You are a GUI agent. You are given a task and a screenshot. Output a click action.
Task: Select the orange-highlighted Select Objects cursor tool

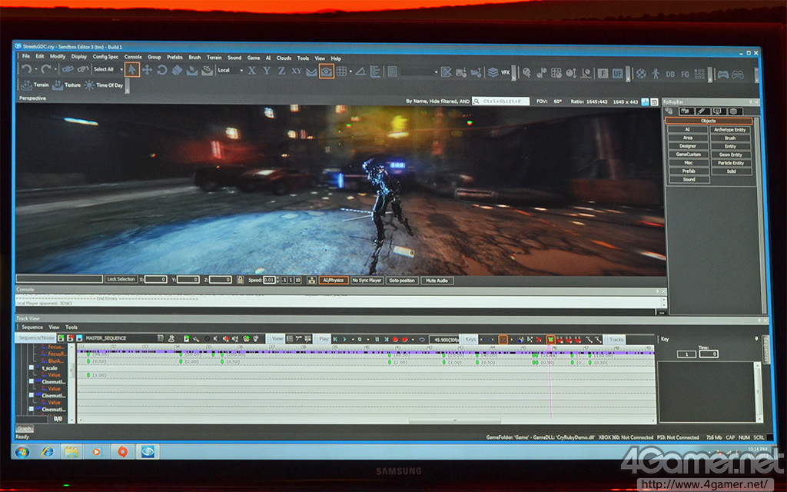pyautogui.click(x=131, y=70)
